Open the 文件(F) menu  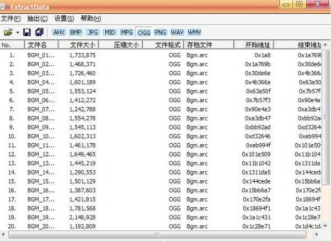(x=11, y=19)
